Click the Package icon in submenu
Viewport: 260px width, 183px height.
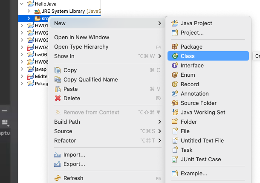tap(175, 46)
